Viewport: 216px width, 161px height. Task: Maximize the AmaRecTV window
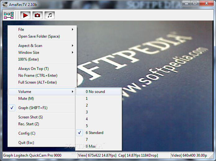[x=195, y=3]
